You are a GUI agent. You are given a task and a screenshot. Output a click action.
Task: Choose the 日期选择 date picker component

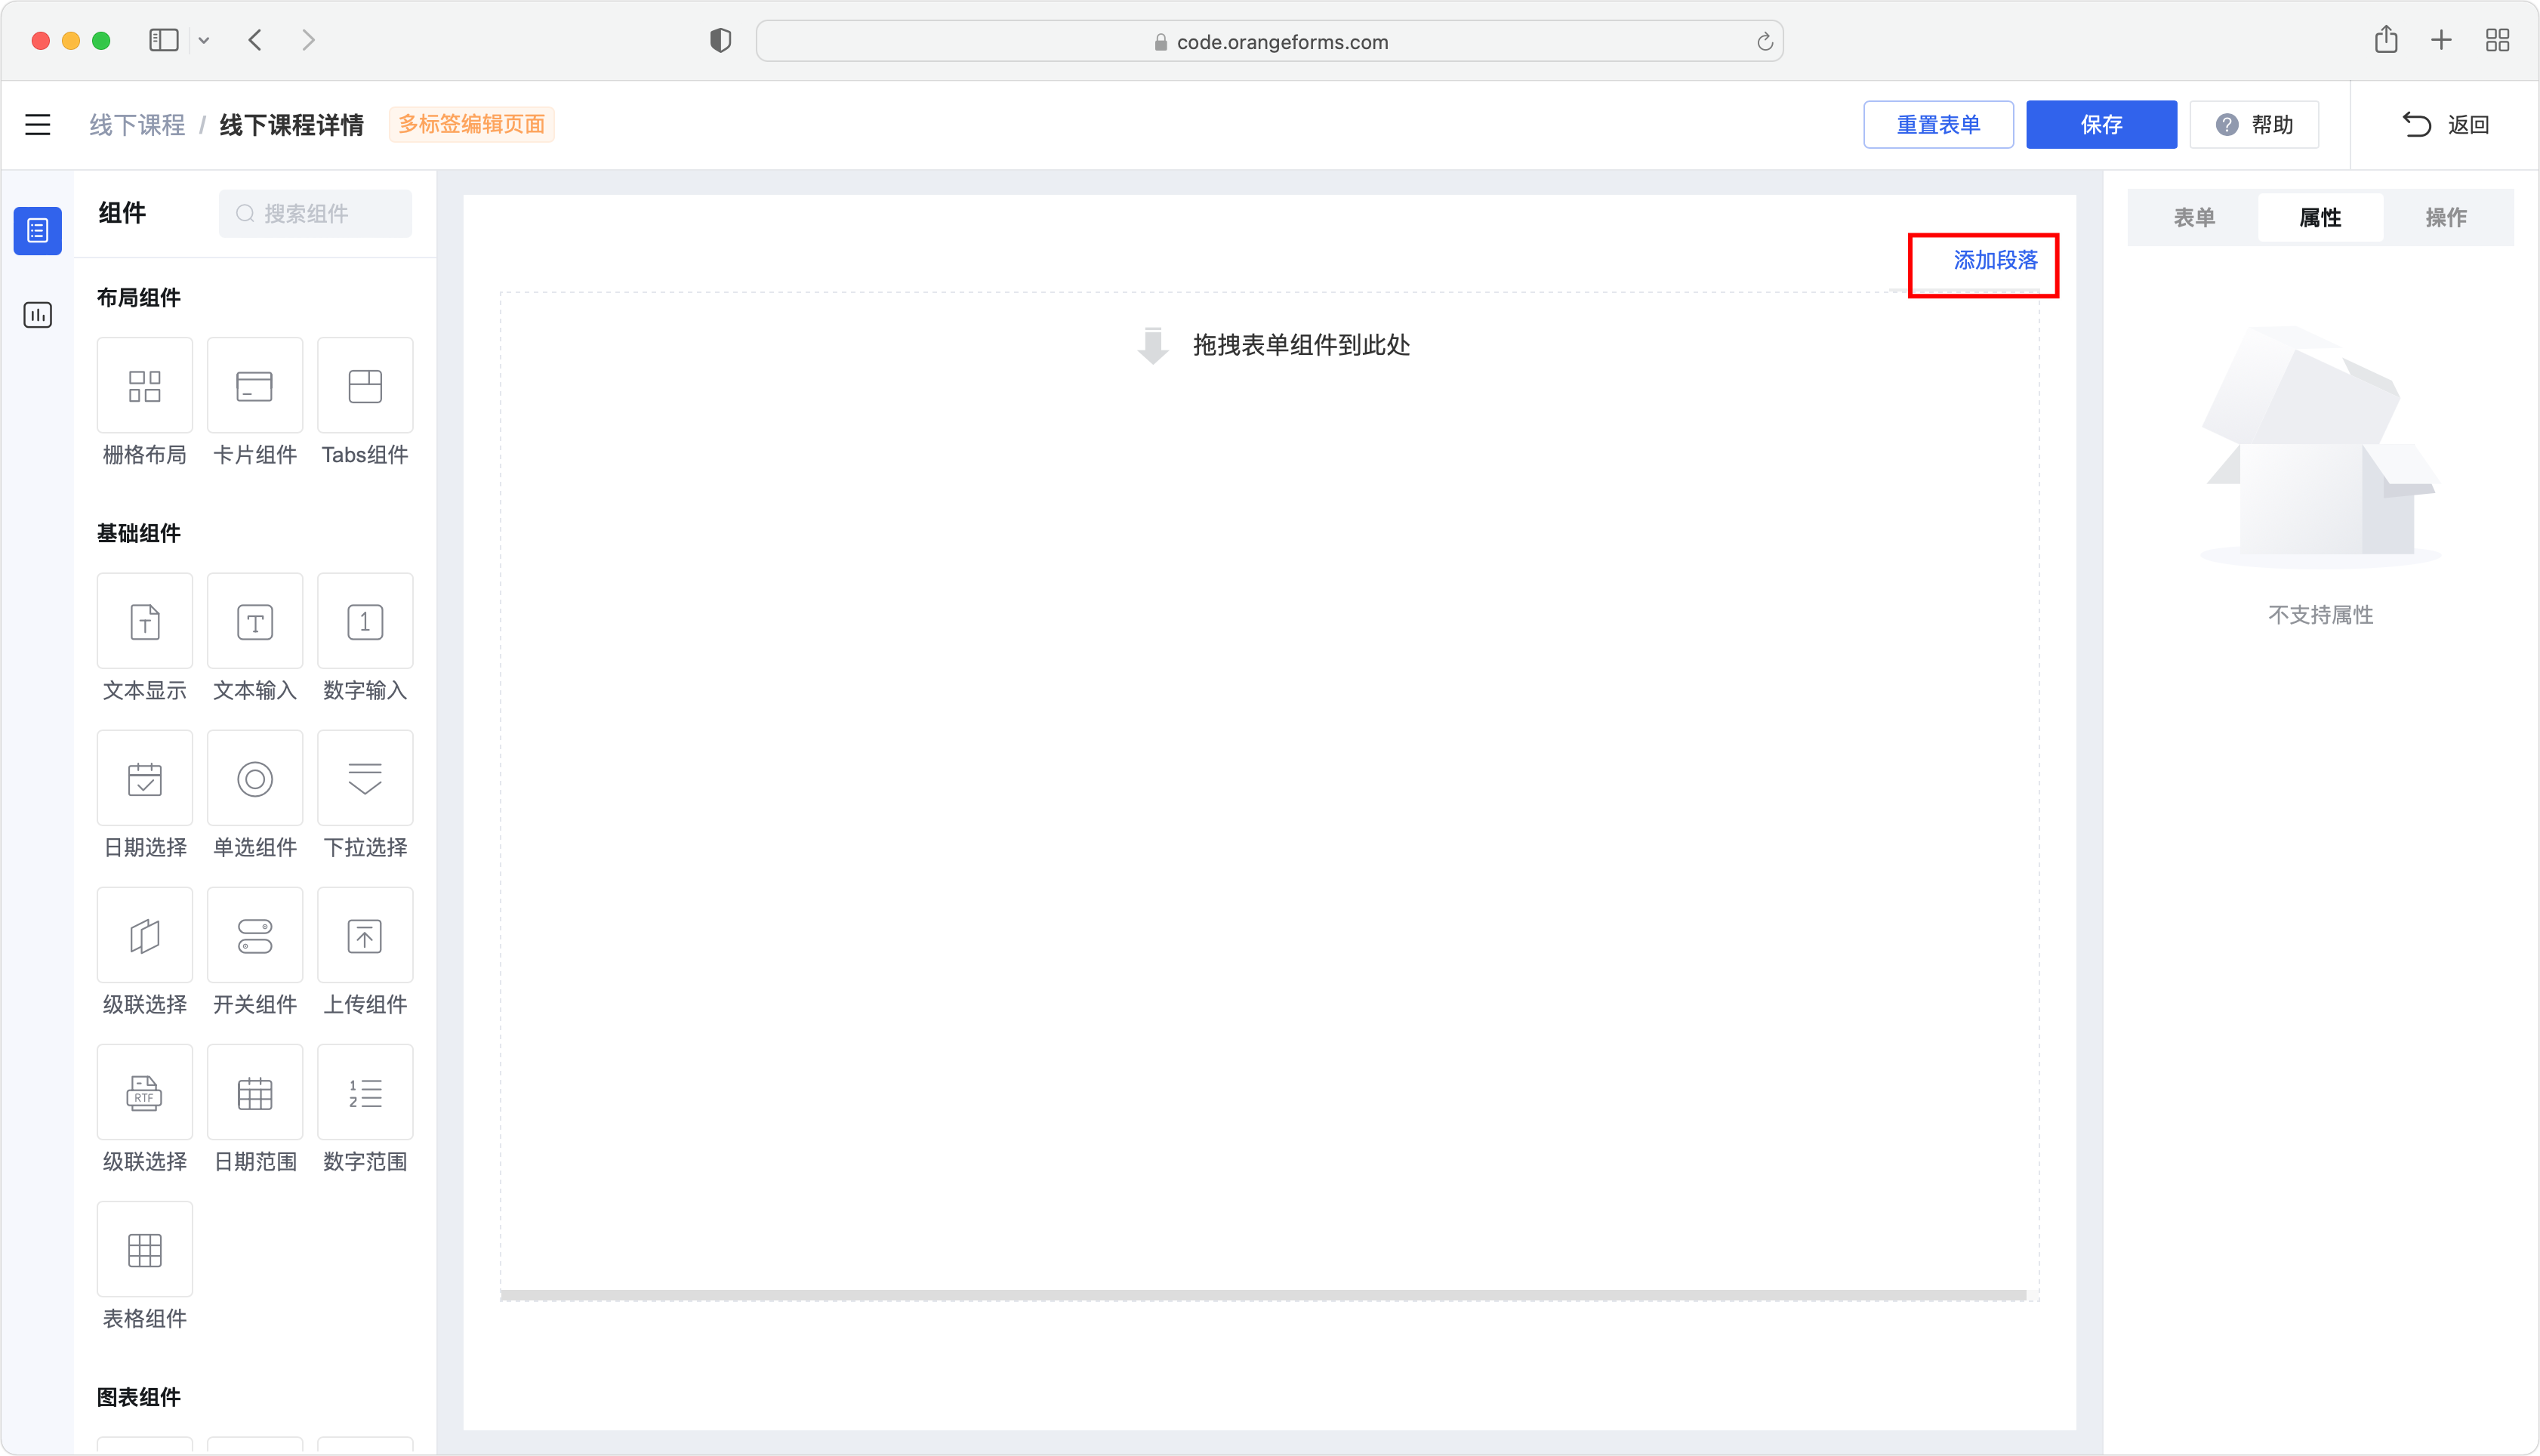point(144,778)
